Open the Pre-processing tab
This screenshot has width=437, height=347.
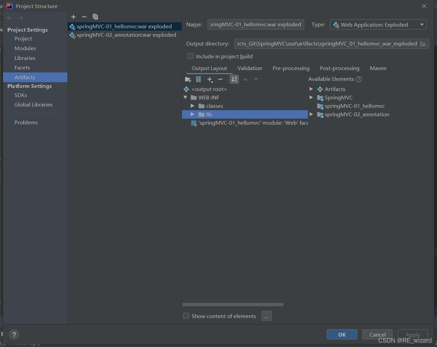coord(291,68)
